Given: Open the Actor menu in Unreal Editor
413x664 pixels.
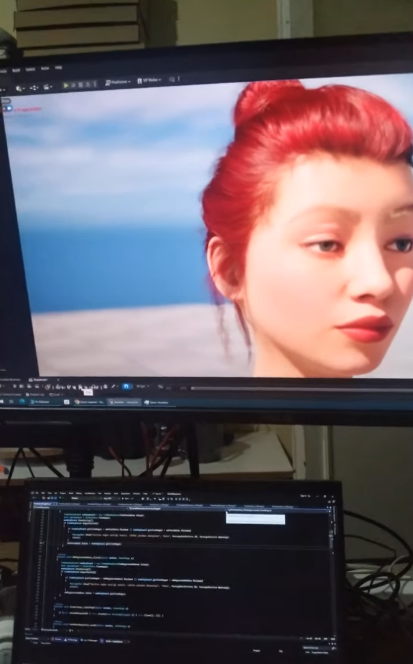Looking at the screenshot, I should tap(45, 68).
